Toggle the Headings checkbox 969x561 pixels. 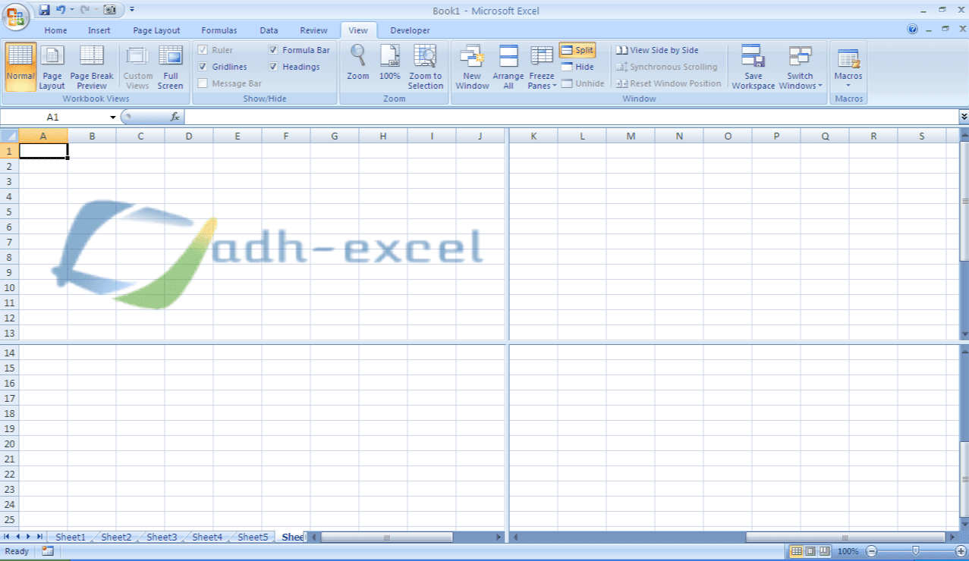pos(273,67)
